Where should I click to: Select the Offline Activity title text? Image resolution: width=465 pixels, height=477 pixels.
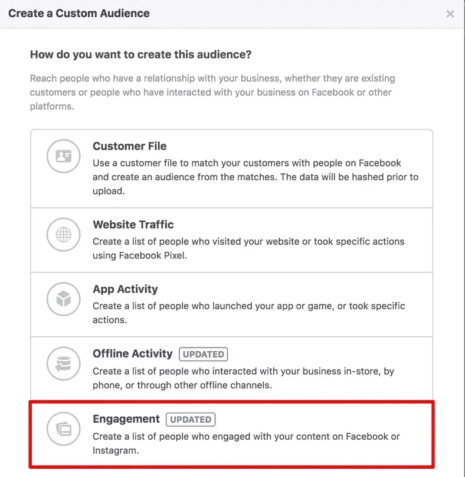click(x=132, y=353)
